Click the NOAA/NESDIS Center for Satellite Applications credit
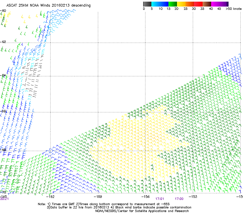This screenshot has width=243, height=213. click(x=142, y=211)
